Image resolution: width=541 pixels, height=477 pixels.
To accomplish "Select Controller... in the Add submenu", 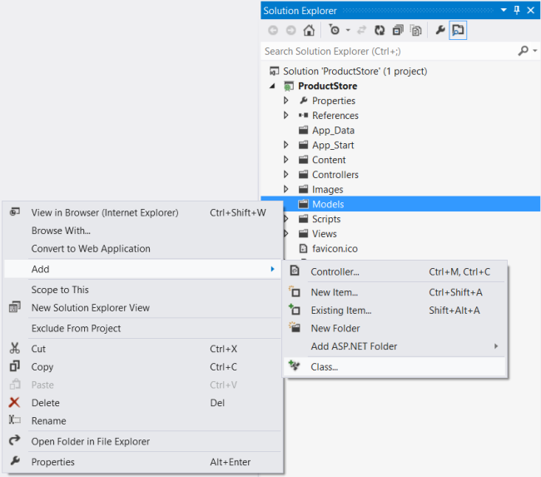I will [335, 271].
